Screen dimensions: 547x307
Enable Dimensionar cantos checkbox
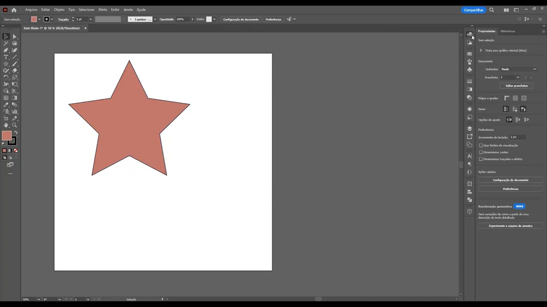click(x=481, y=152)
